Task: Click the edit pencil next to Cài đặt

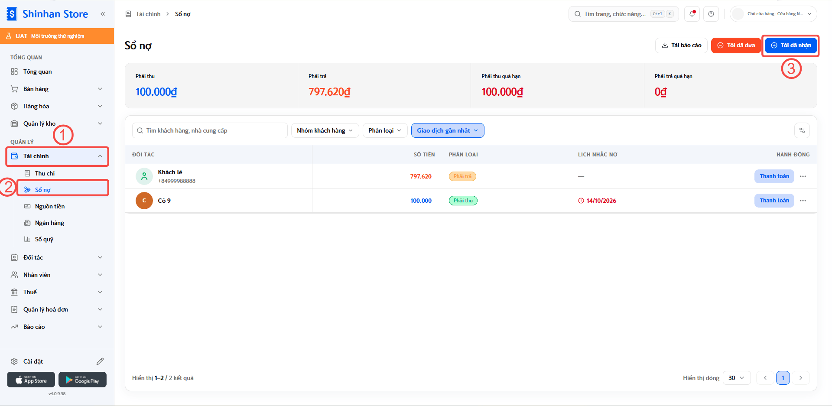Action: tap(100, 361)
